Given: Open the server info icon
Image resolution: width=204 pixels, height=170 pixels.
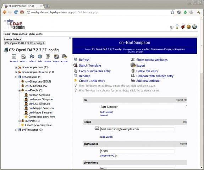Looking at the screenshot, I should point(40,57).
